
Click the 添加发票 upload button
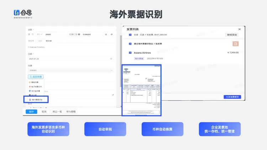pos(35,77)
